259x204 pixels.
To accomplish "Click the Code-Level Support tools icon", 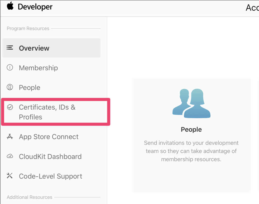I will tap(10, 176).
